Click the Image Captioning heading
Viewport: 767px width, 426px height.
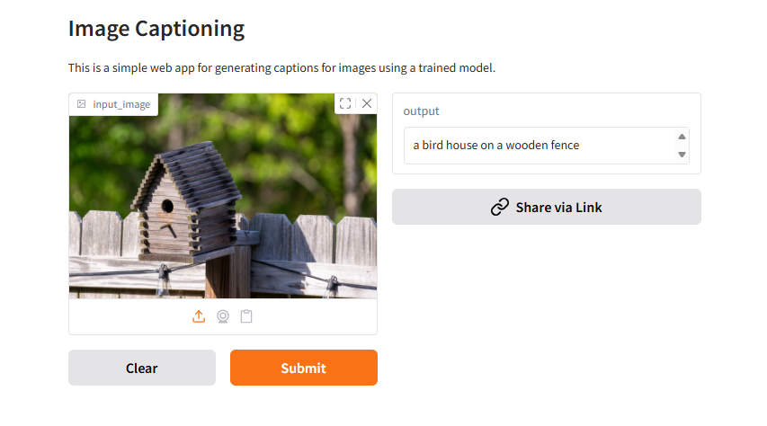(156, 29)
